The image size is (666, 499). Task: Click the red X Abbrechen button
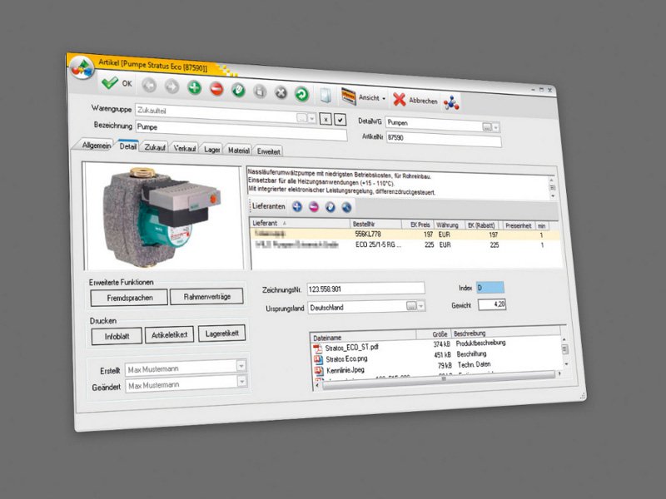click(x=415, y=100)
